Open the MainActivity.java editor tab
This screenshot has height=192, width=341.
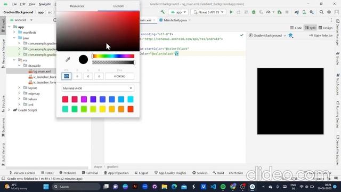tap(175, 20)
